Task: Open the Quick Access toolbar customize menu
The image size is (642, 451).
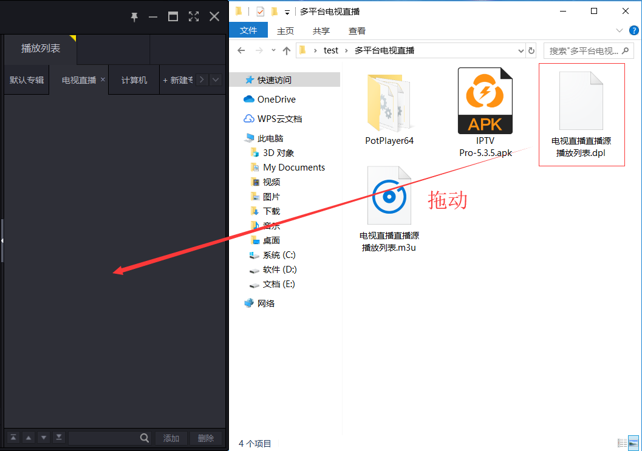Action: point(287,12)
